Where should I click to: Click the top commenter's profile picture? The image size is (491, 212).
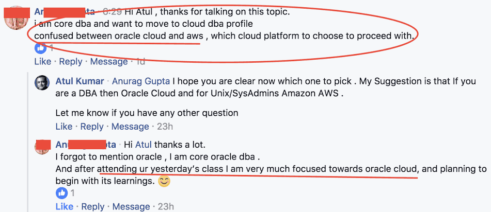(x=15, y=19)
